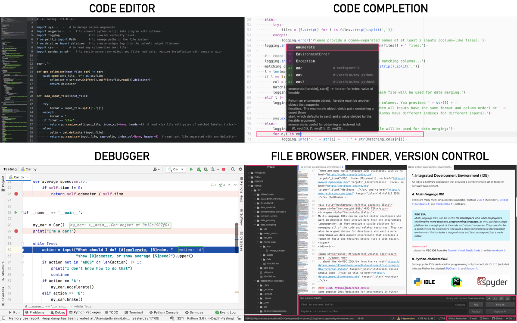Click the search magnifier icon in PyCharm toolbar
The width and height of the screenshot is (517, 323).
[x=233, y=169]
